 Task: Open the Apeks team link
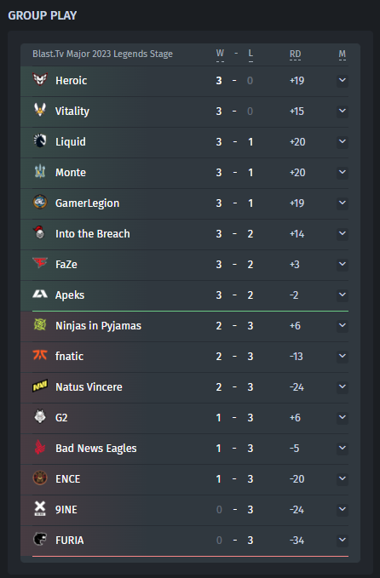70,295
